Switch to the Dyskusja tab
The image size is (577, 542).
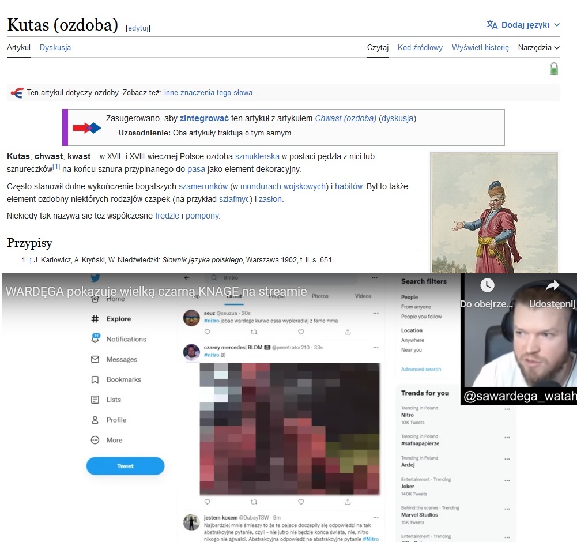coord(55,47)
